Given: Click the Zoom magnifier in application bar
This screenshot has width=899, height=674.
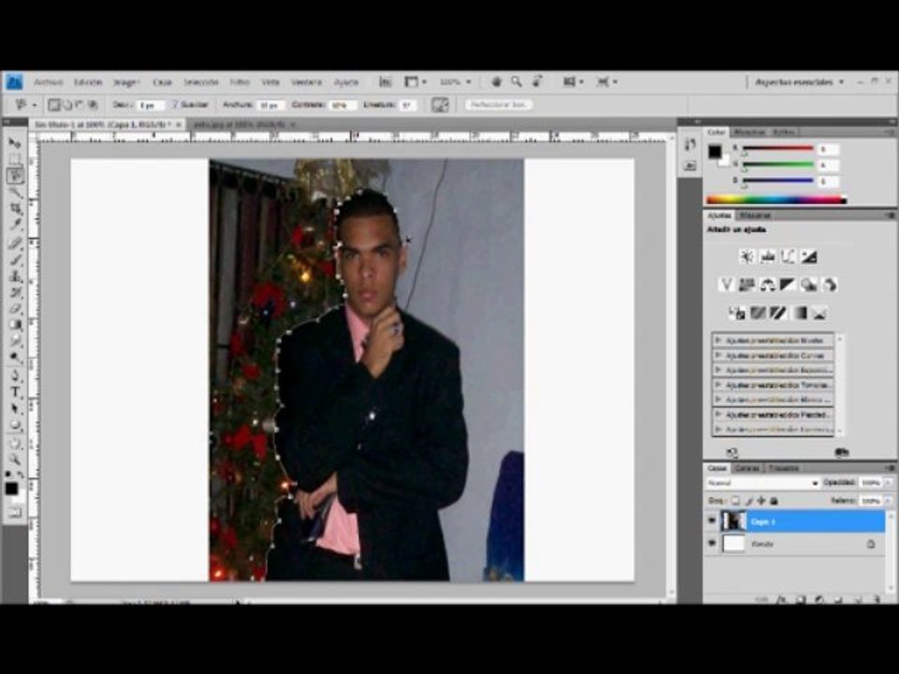Looking at the screenshot, I should click(x=517, y=82).
